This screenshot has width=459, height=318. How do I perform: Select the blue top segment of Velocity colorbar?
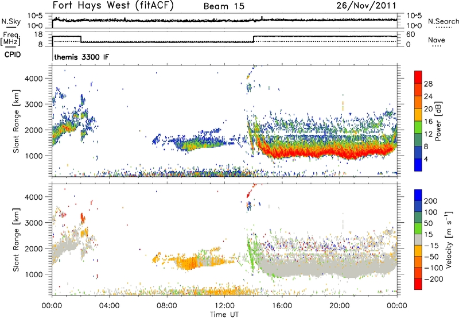[418, 195]
